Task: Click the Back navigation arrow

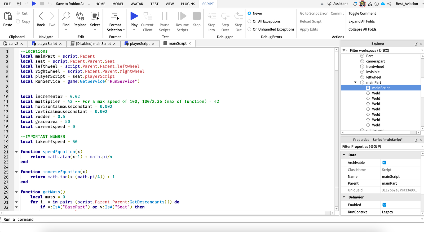Action: point(41,16)
